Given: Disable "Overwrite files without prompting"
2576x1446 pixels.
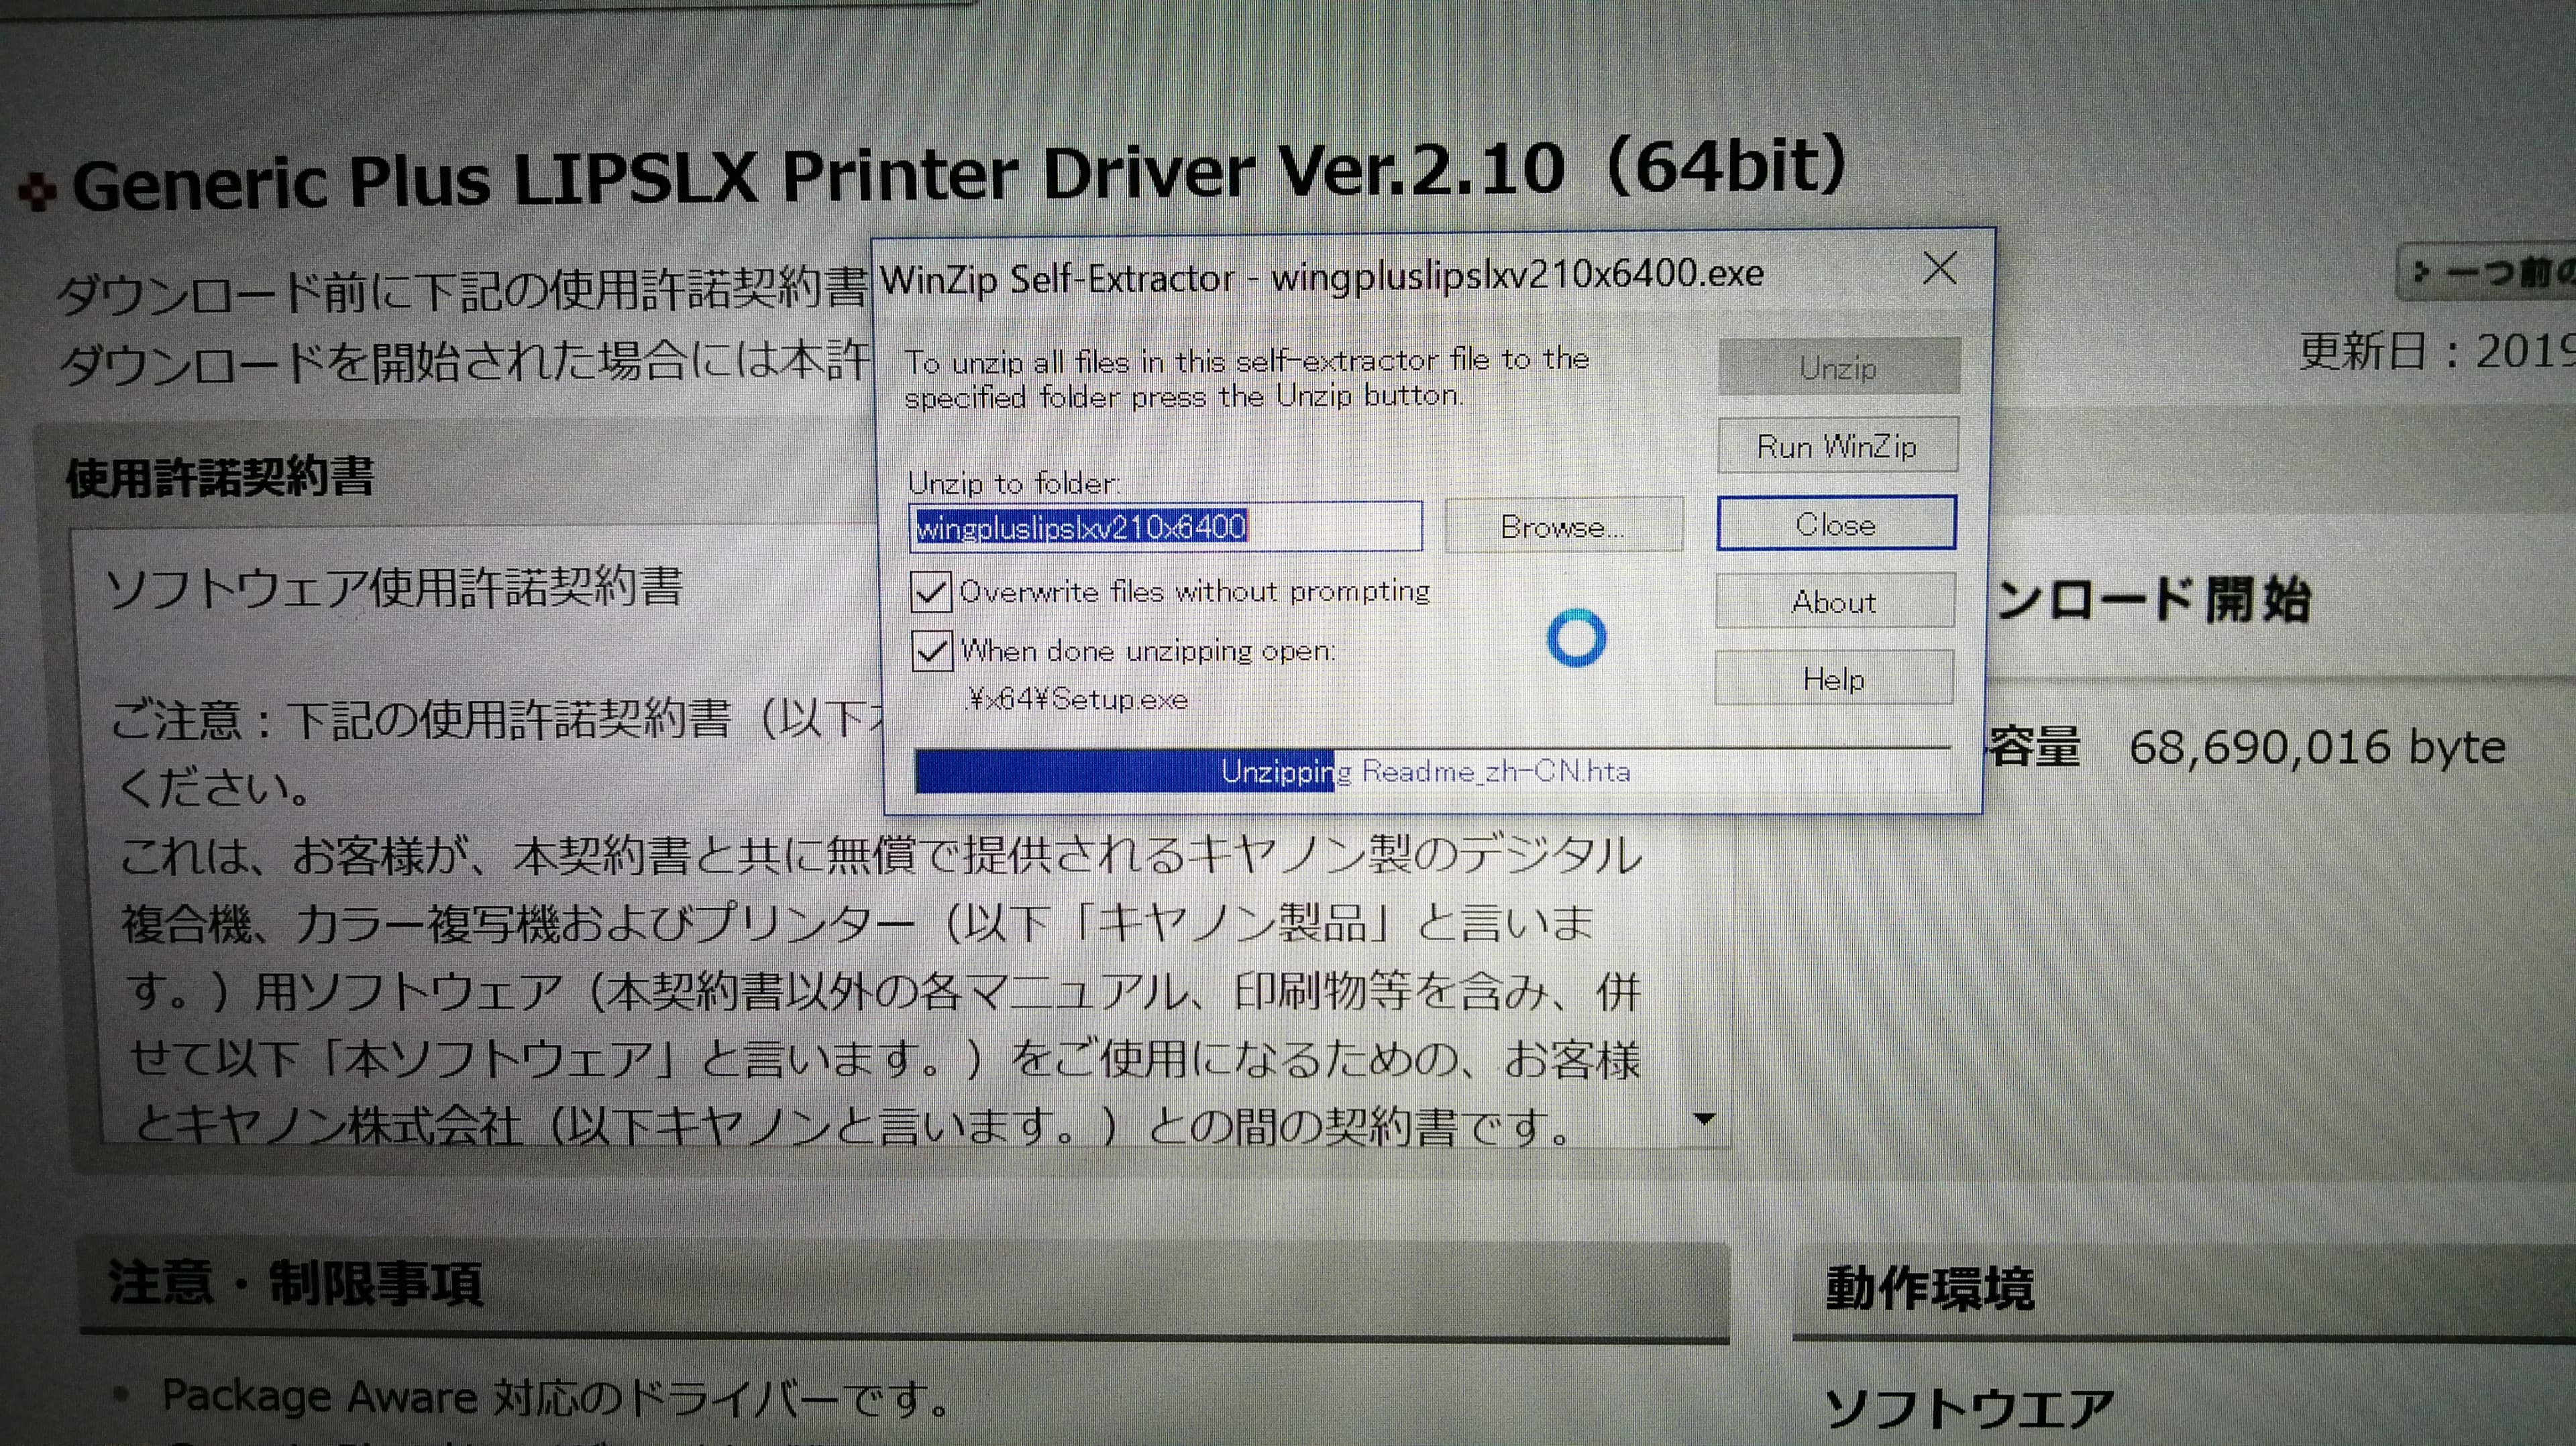Looking at the screenshot, I should point(932,592).
